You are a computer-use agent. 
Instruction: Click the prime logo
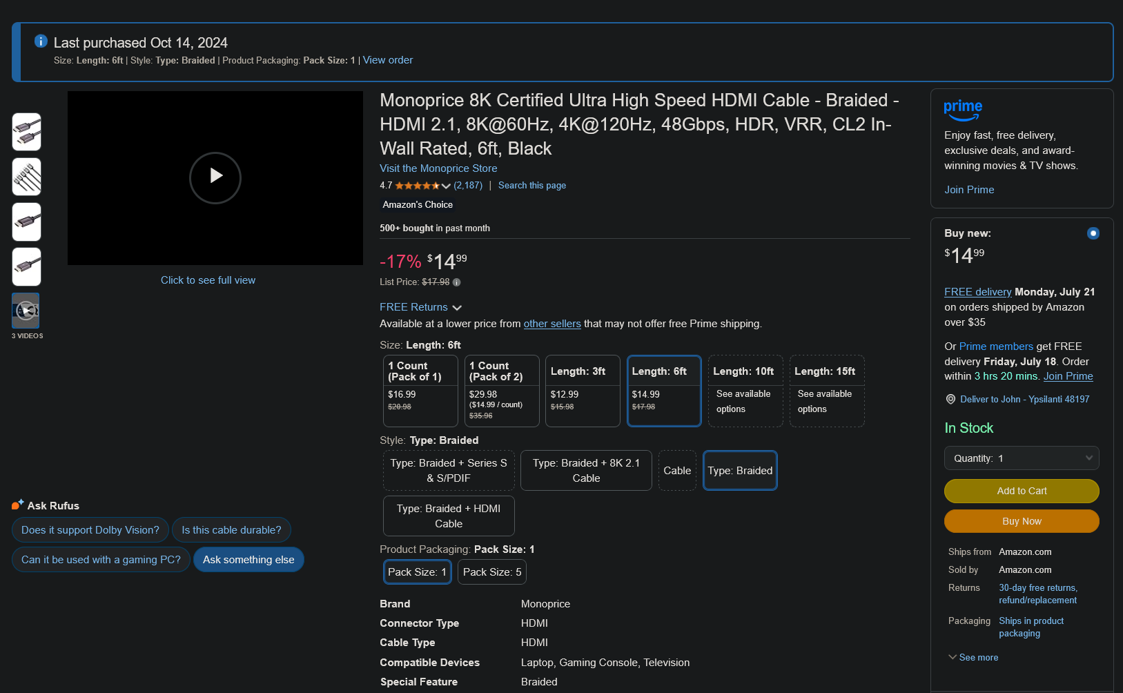[963, 110]
